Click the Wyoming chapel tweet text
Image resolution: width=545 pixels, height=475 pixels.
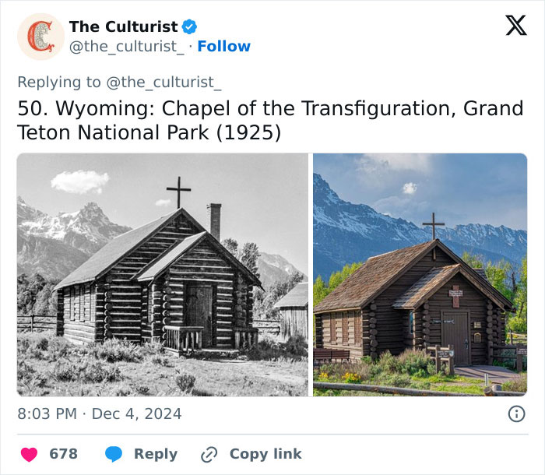[270, 121]
